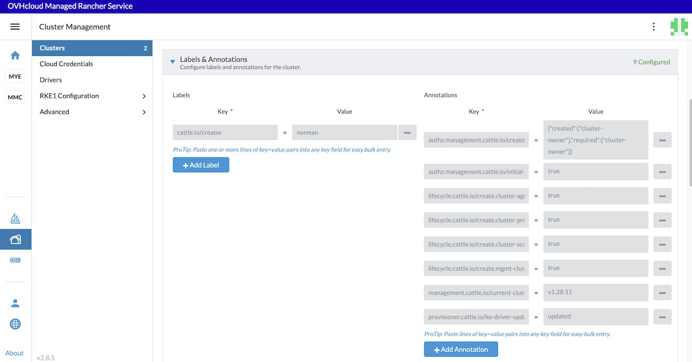692x362 pixels.
Task: Remove the cattle.io/creator label row
Action: [407, 132]
